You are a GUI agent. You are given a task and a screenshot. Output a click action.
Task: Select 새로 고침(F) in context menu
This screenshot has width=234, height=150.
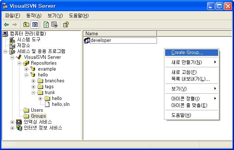184,72
